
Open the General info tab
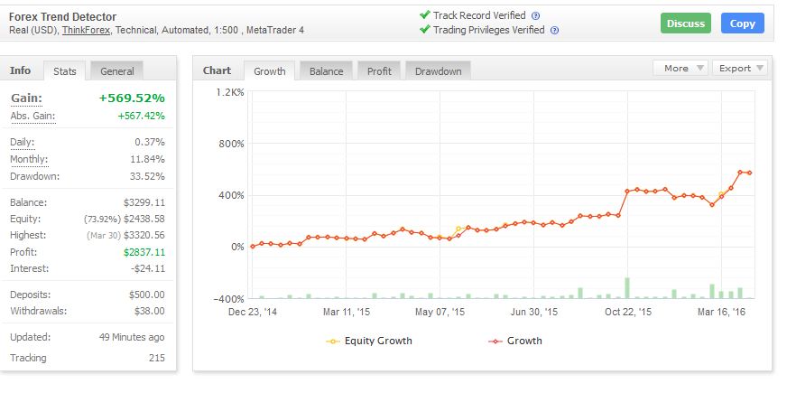pyautogui.click(x=117, y=71)
